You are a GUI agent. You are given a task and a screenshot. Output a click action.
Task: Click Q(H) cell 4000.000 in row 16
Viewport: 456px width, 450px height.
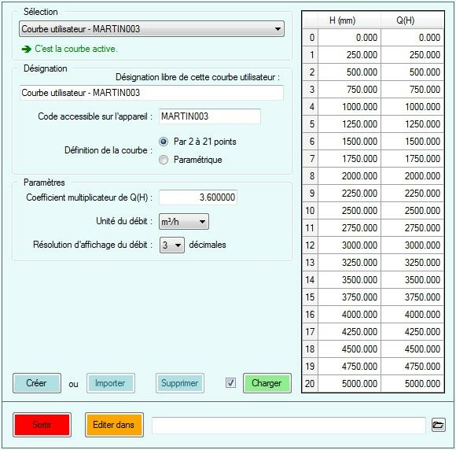[413, 315]
